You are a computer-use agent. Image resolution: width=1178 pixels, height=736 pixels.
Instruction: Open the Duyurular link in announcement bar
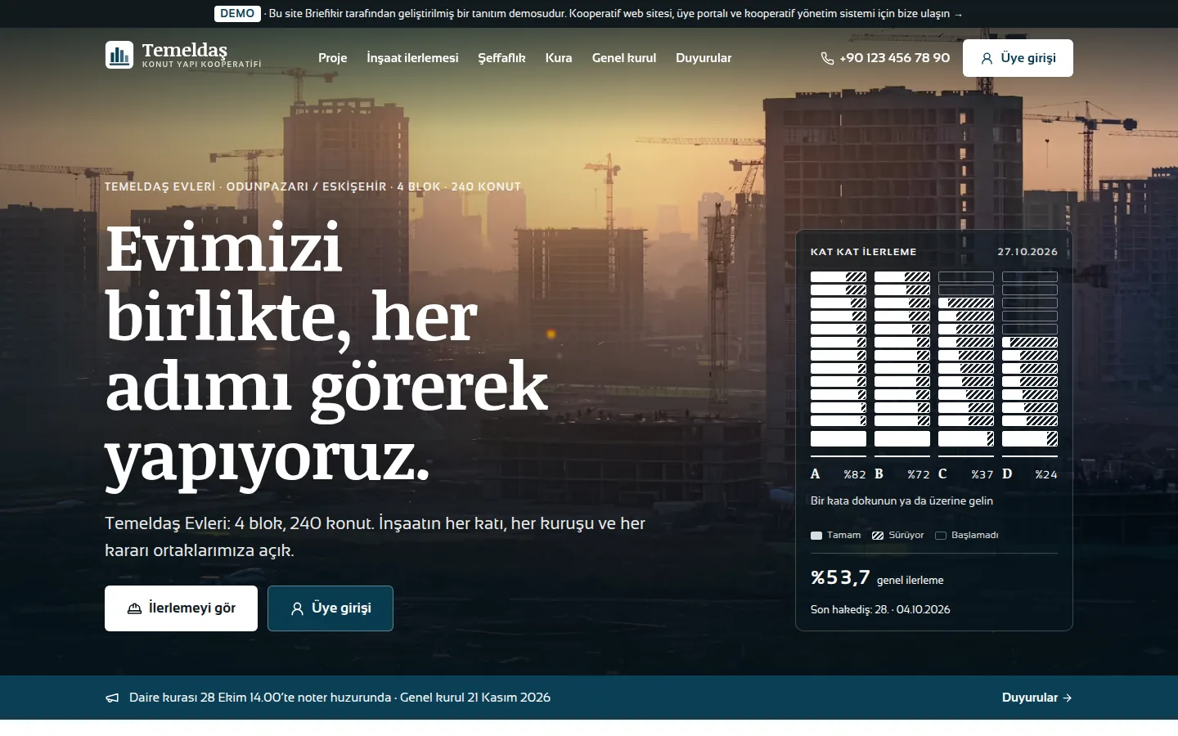[1036, 698]
